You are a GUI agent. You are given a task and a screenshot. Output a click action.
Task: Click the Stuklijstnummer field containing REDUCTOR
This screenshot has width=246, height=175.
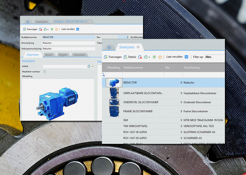pos(69,37)
